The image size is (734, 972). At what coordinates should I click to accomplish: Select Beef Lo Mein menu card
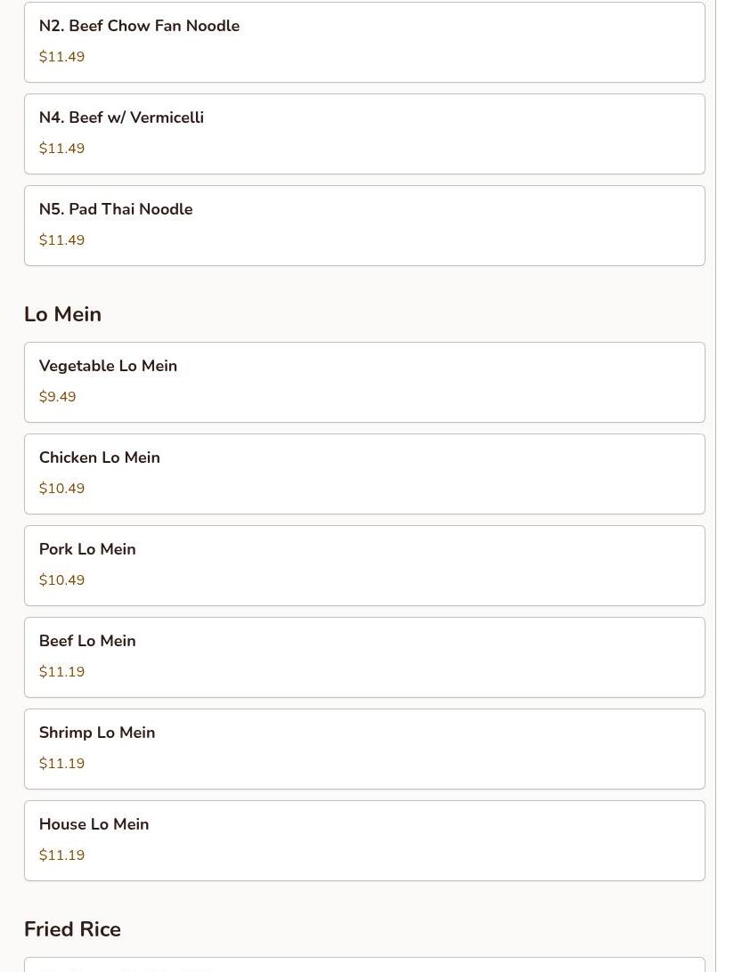coord(364,658)
